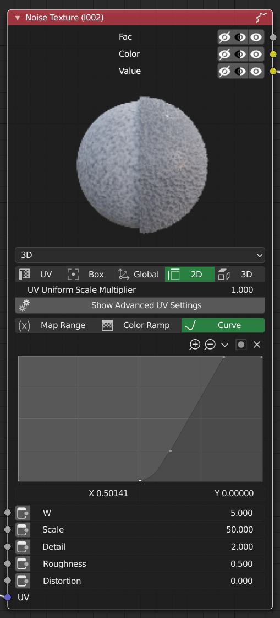Zoom out on the curve editor
Viewport: 280px width, 618px height.
[210, 345]
